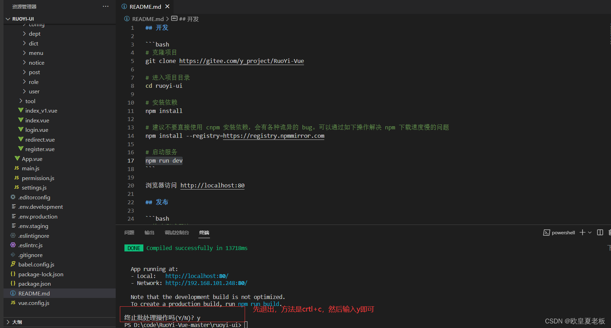
Task: Click the .editorconfig gear icon
Action: point(13,197)
